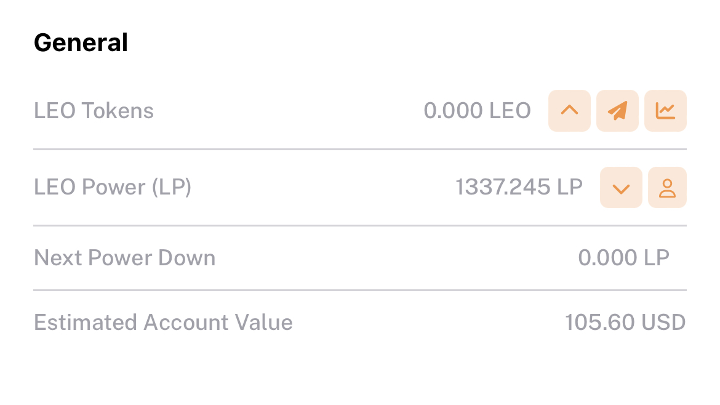Click the Next Power Down label
This screenshot has width=720, height=405.
click(x=125, y=258)
